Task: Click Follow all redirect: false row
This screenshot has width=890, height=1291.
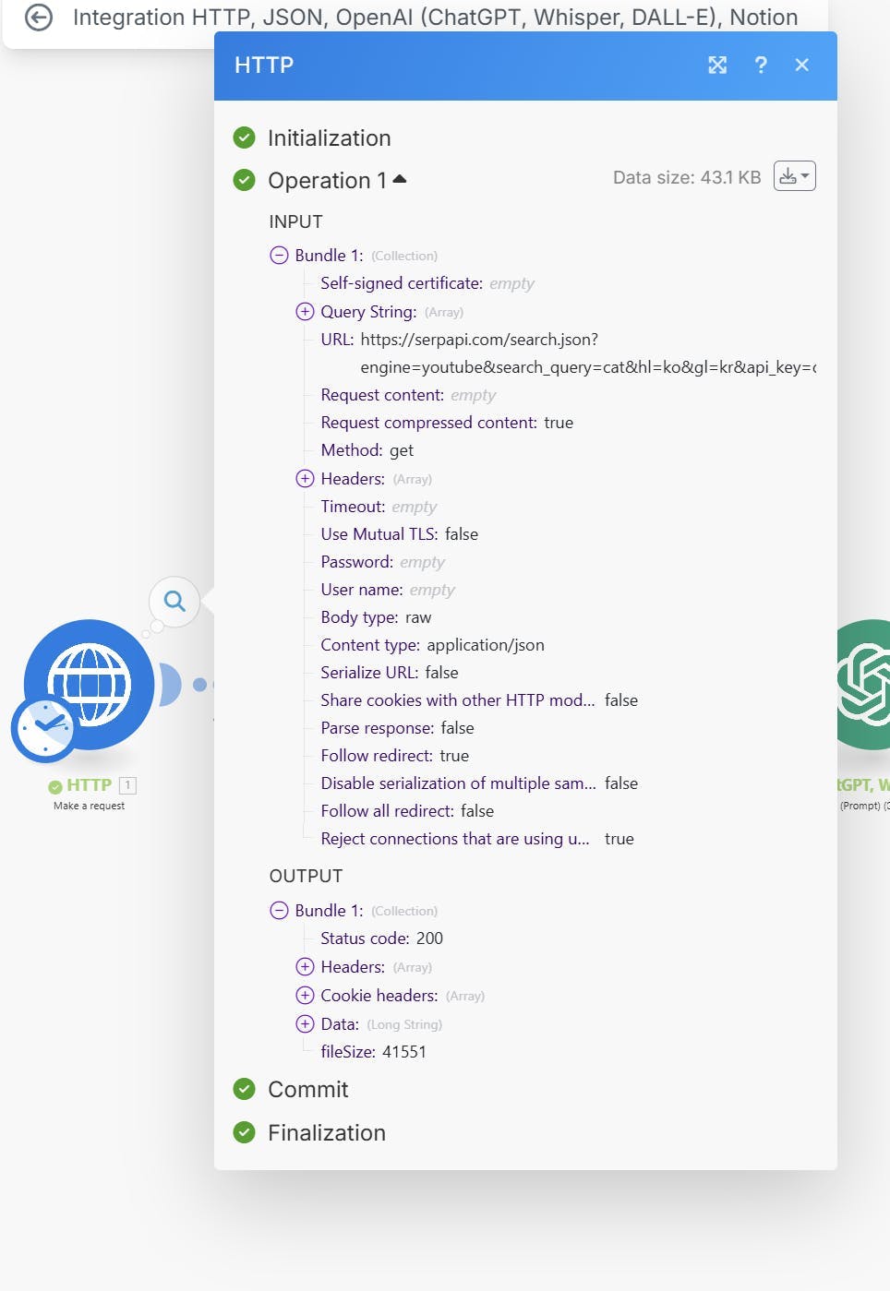Action: click(x=407, y=811)
